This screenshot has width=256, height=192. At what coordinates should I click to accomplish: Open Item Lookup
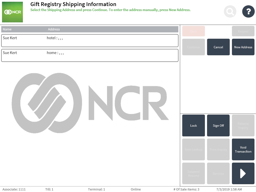point(193,149)
